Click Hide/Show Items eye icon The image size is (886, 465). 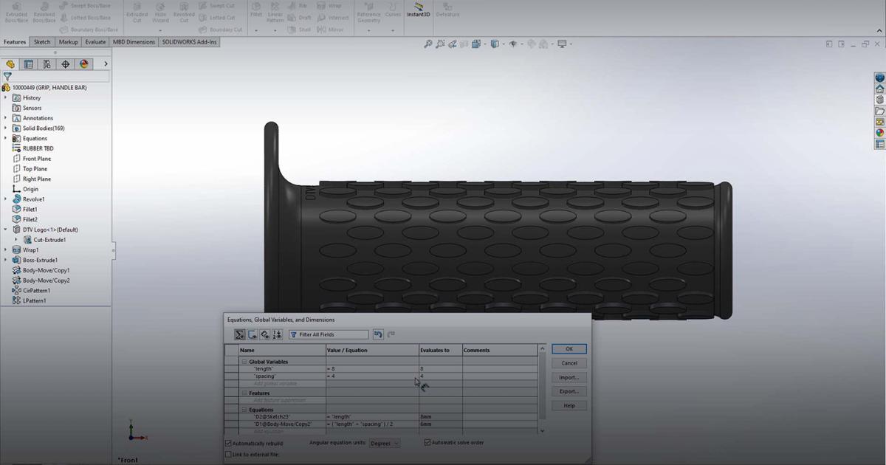(513, 44)
